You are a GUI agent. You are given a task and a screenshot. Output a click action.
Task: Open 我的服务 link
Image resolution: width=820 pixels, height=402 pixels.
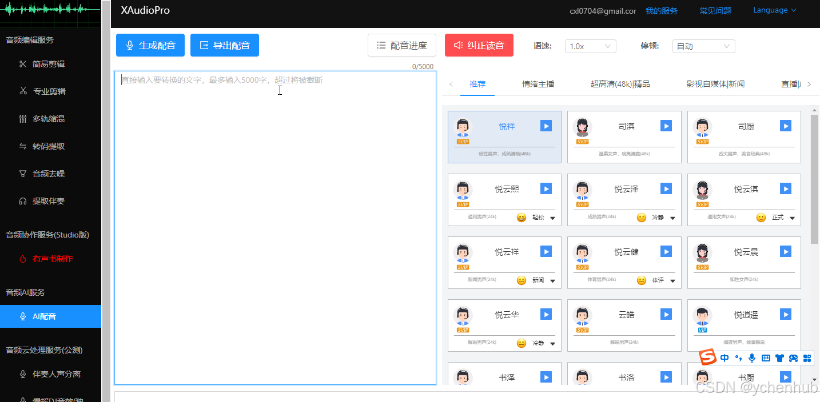pyautogui.click(x=662, y=11)
